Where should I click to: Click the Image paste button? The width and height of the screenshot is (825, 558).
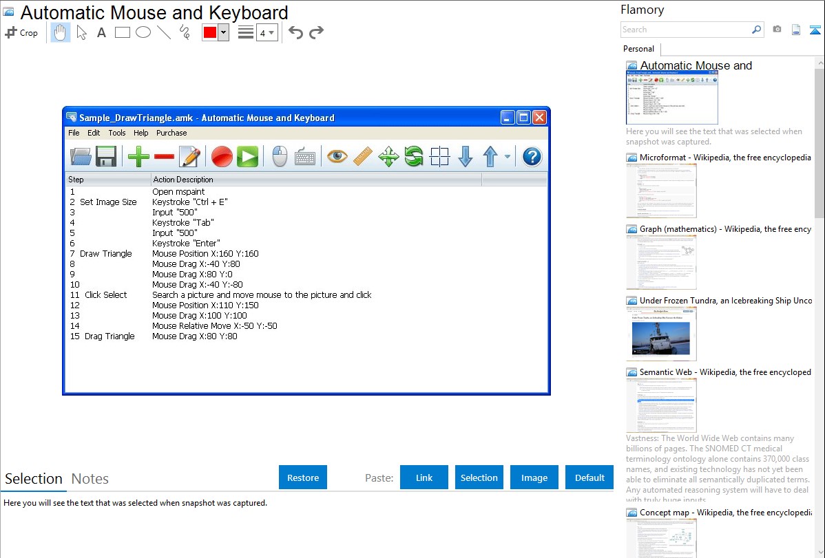click(534, 477)
